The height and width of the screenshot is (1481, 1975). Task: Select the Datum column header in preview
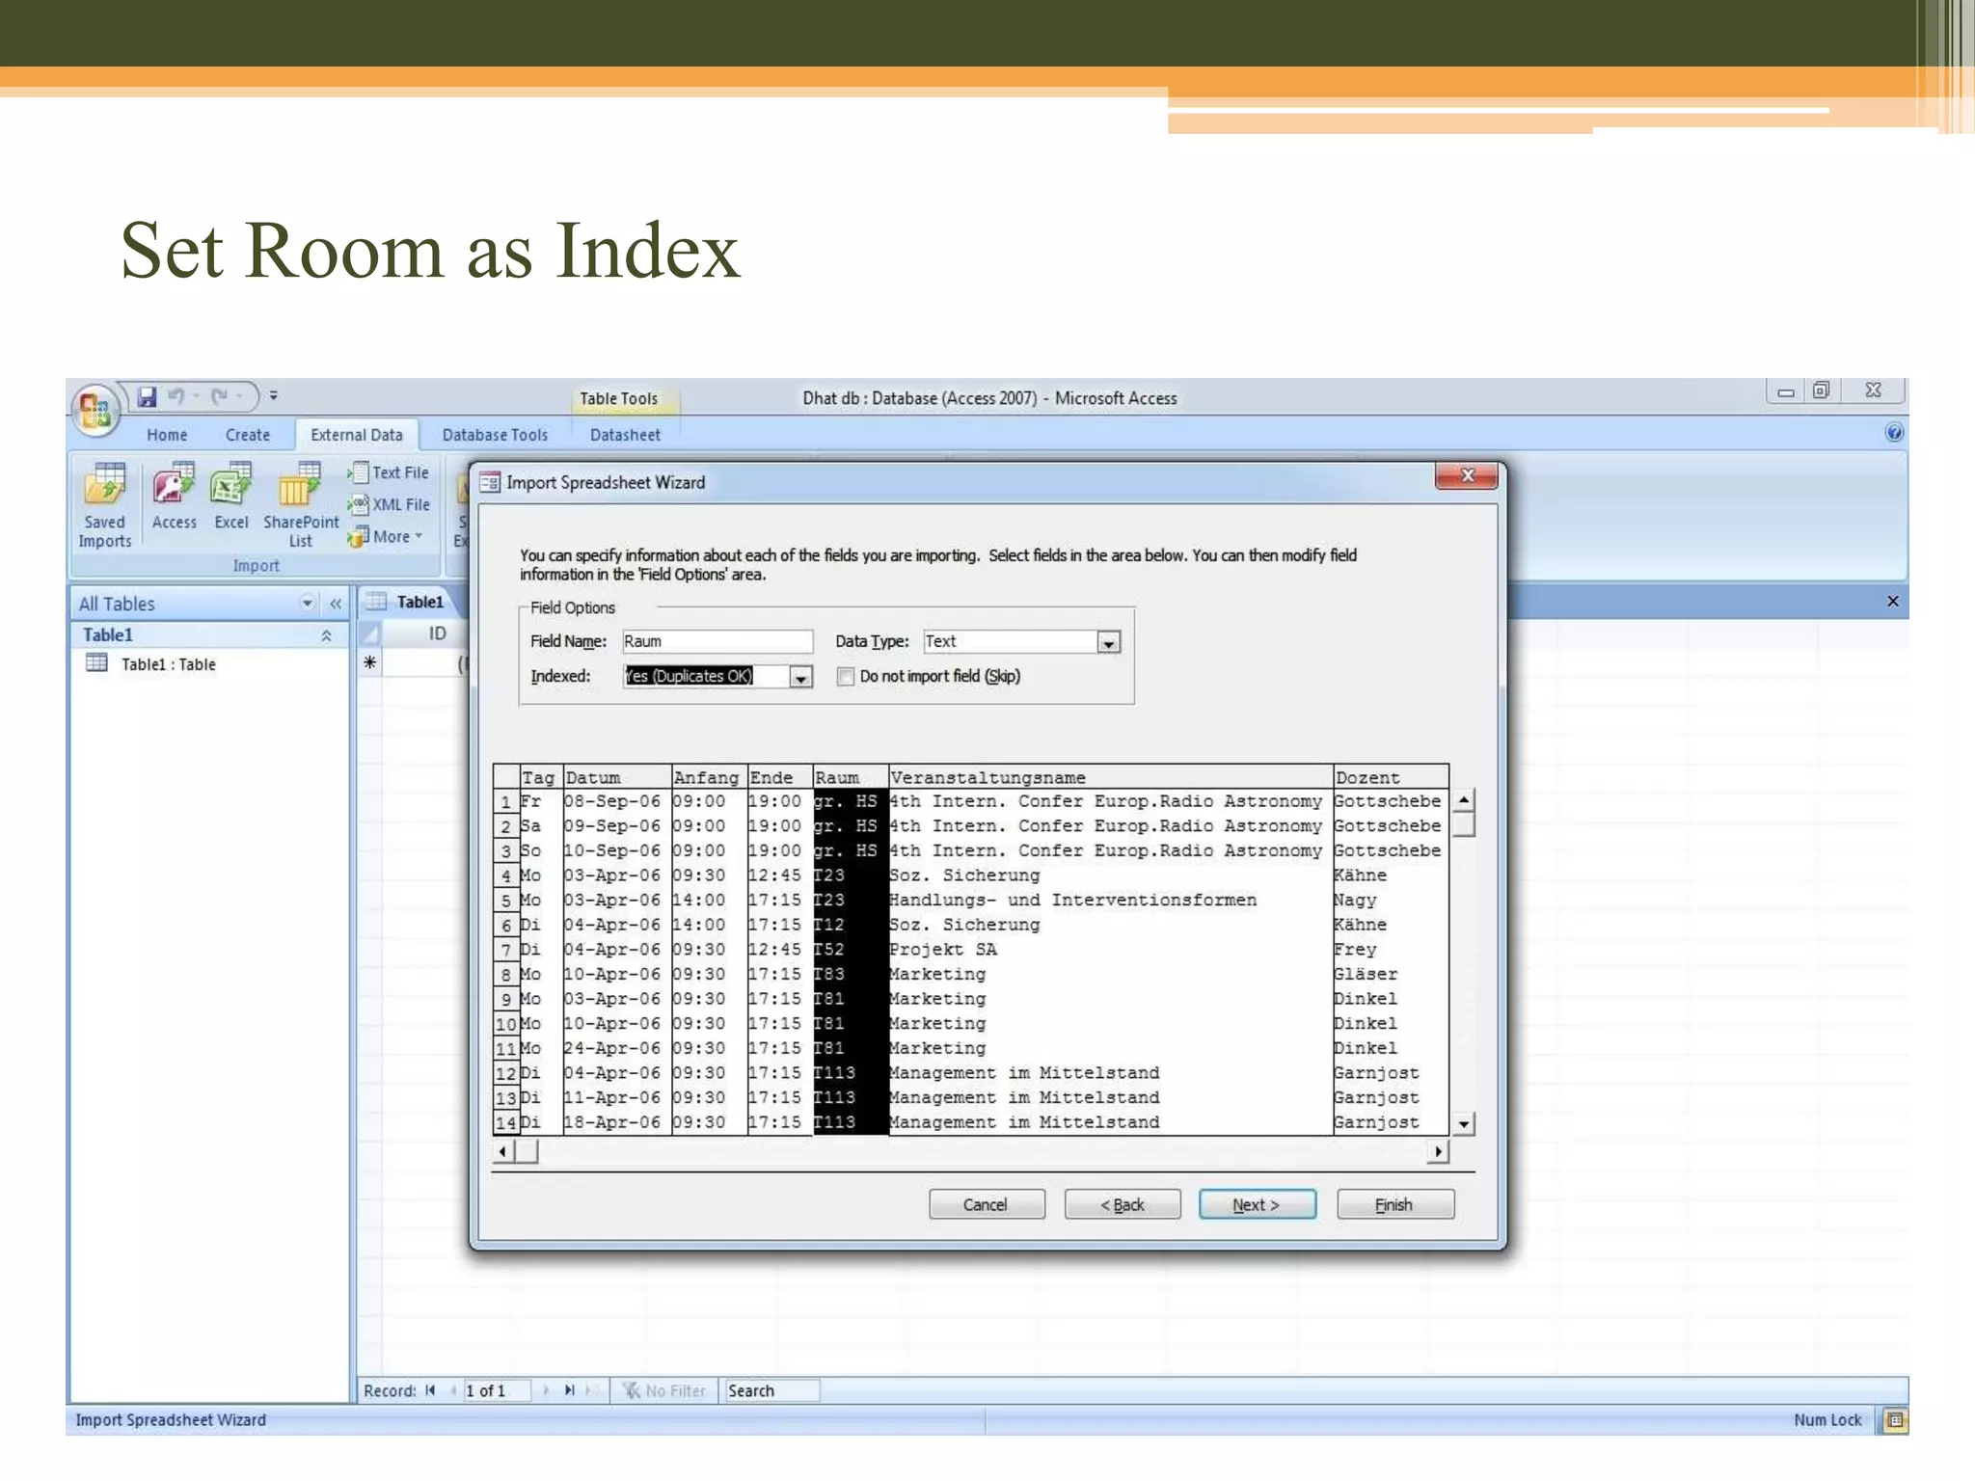(617, 777)
